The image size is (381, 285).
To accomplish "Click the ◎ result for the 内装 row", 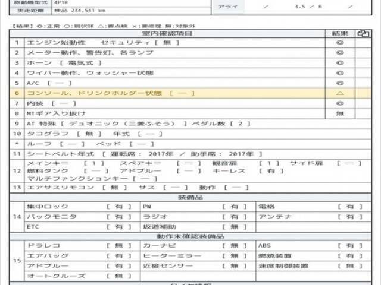I will click(340, 103).
